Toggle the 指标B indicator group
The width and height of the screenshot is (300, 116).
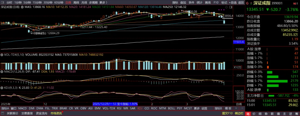(218, 108)
